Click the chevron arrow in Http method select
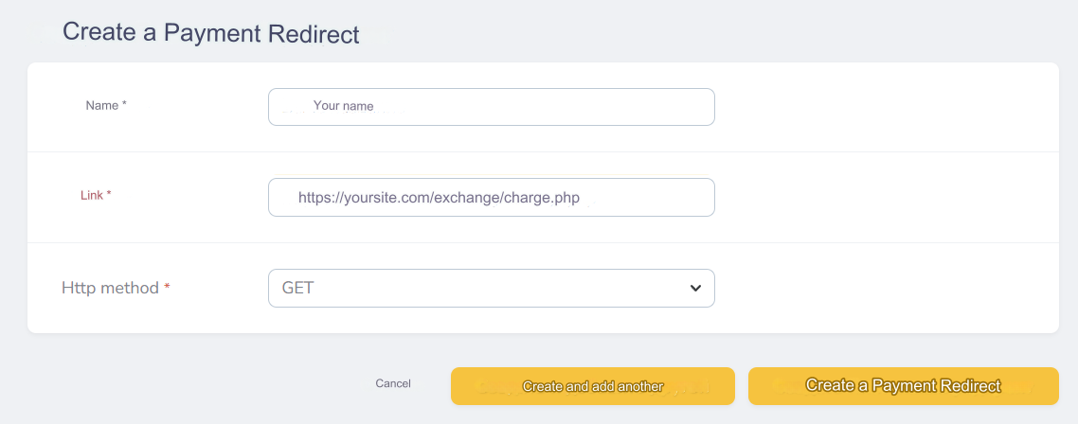The width and height of the screenshot is (1078, 424). click(x=695, y=289)
